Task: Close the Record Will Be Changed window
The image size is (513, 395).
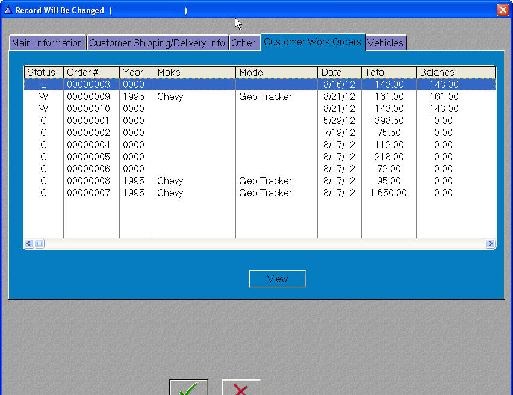Action: coord(502,10)
